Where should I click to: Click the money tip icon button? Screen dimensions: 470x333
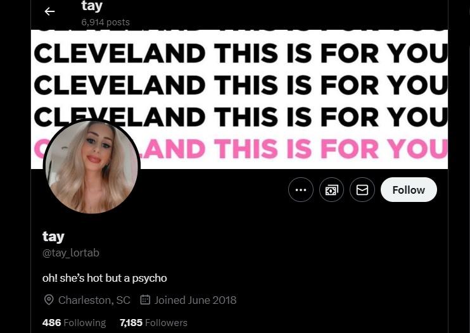(331, 189)
